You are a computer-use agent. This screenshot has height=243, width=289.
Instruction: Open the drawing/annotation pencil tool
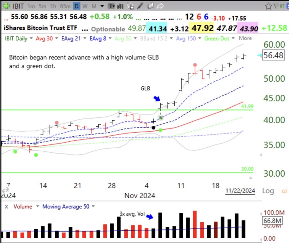[x=140, y=6]
